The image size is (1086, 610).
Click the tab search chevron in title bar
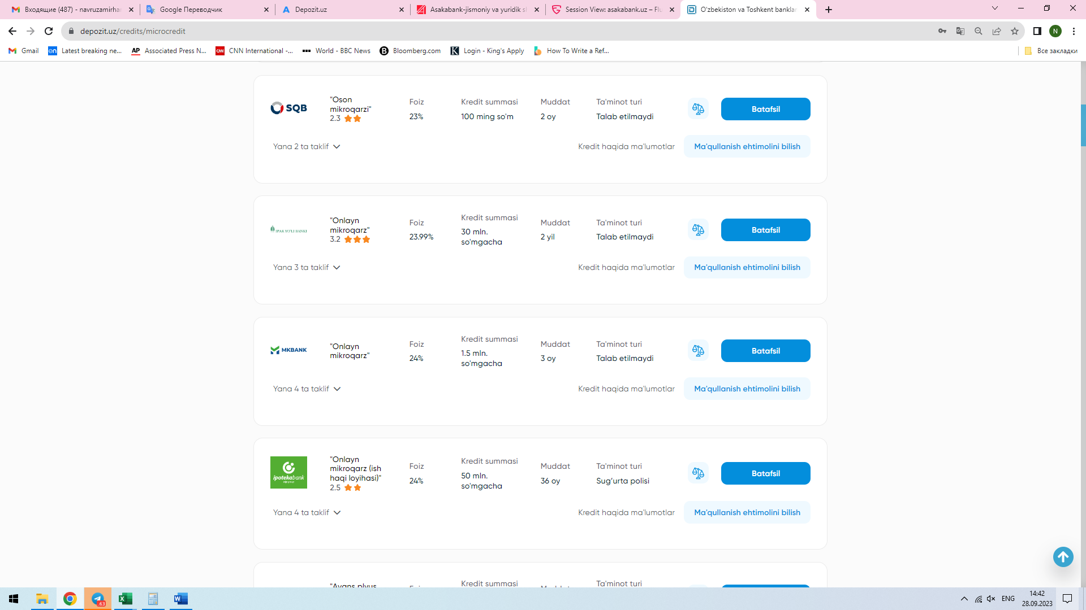pos(995,8)
